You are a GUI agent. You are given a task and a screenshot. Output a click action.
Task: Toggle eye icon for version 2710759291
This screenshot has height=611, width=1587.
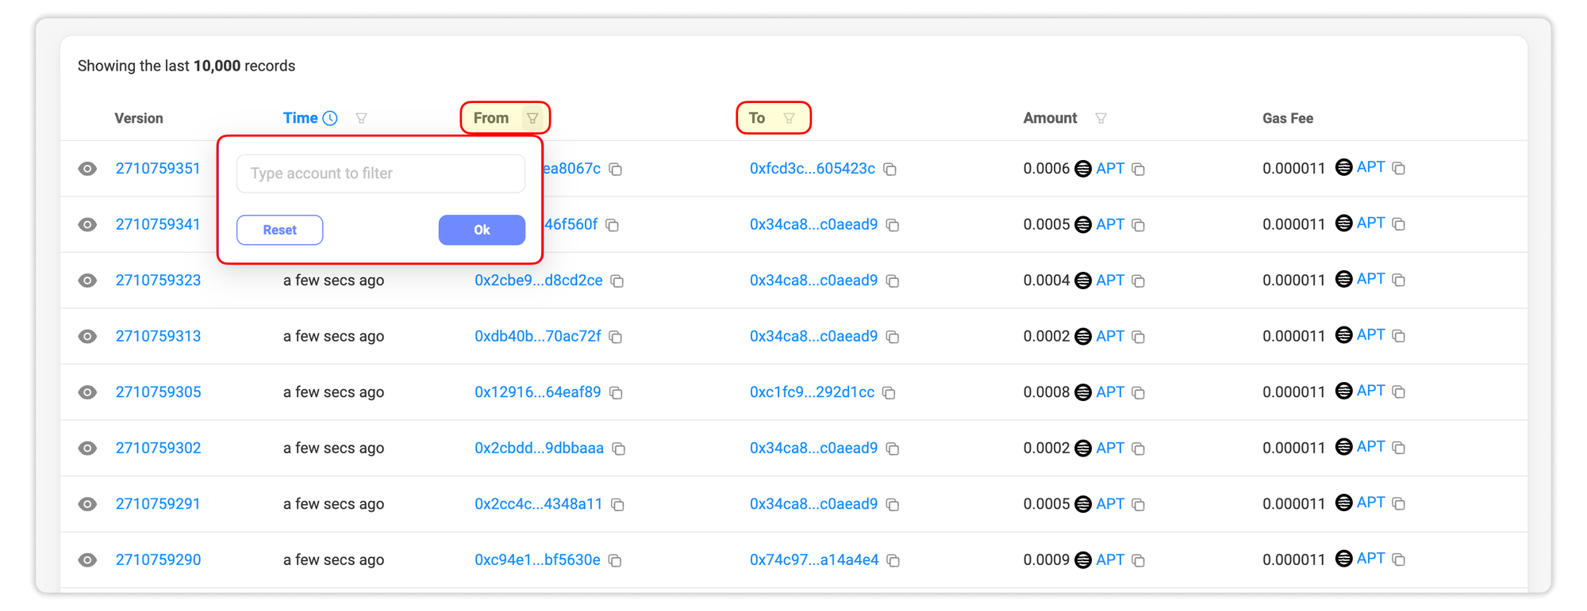click(87, 505)
